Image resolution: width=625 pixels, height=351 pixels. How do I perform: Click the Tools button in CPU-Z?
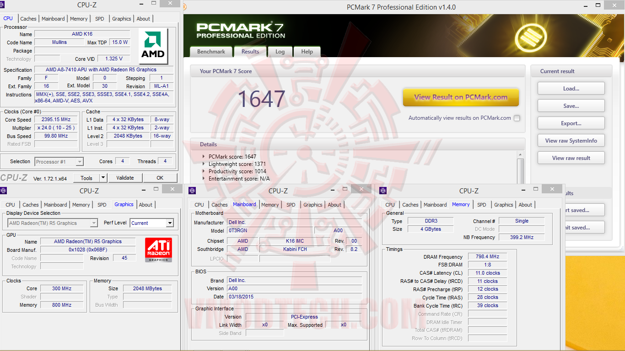pos(86,178)
